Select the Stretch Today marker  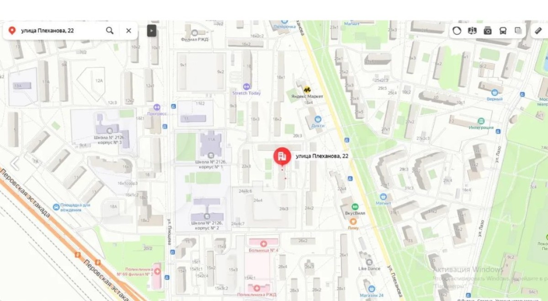pos(247,87)
